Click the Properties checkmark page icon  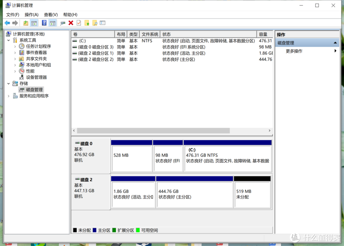coord(79,23)
